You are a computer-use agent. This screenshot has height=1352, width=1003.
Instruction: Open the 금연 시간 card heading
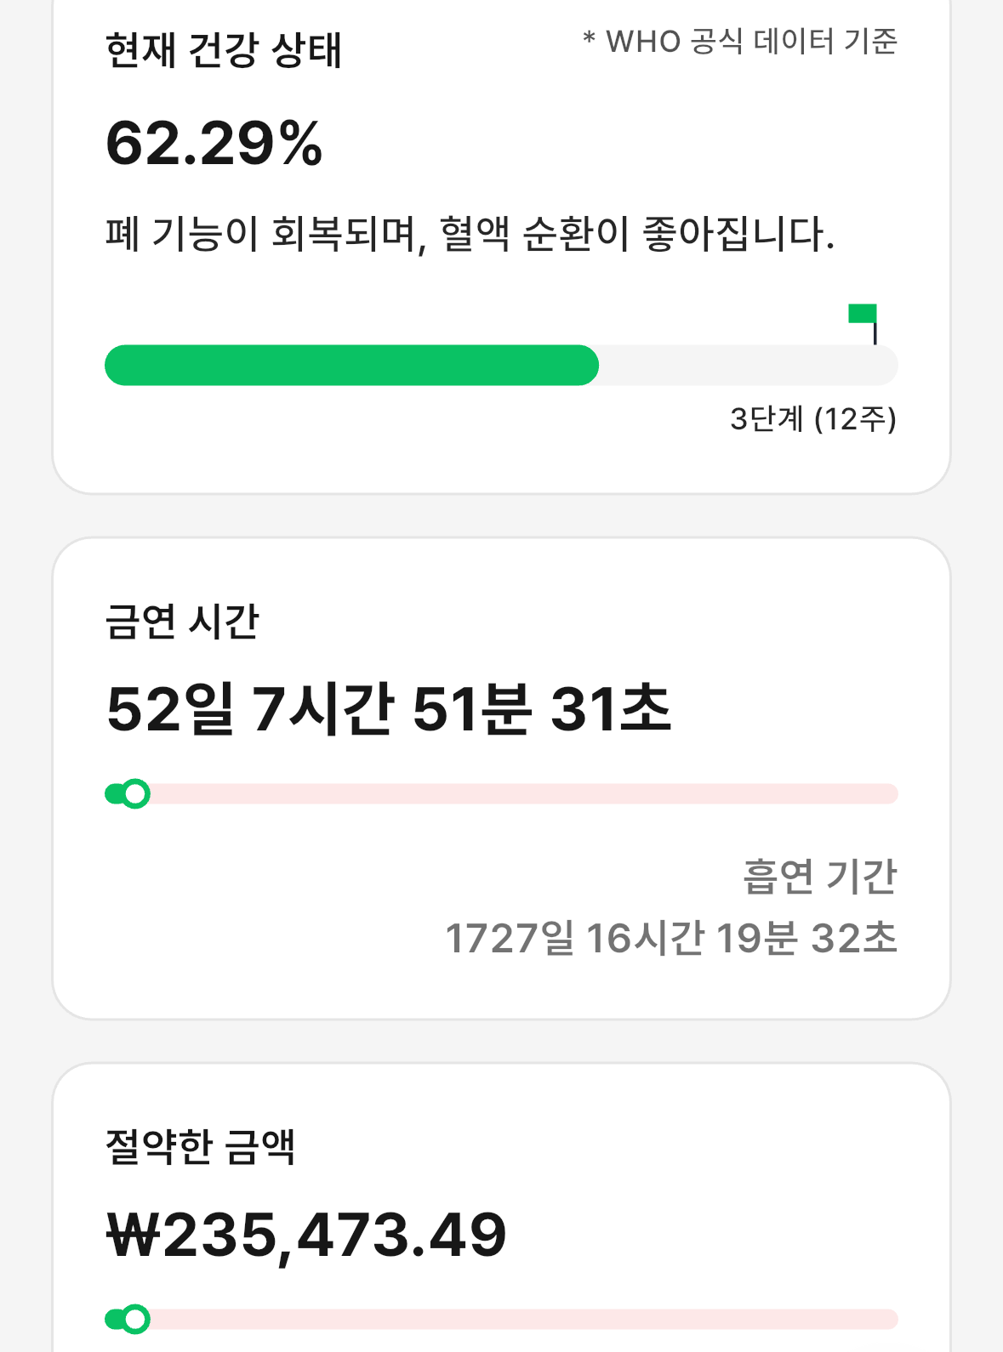pyautogui.click(x=182, y=622)
